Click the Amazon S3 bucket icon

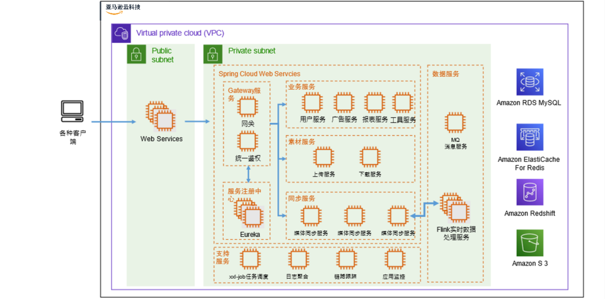(530, 242)
